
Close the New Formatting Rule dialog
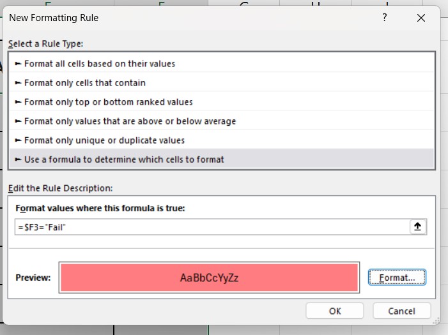click(x=421, y=18)
